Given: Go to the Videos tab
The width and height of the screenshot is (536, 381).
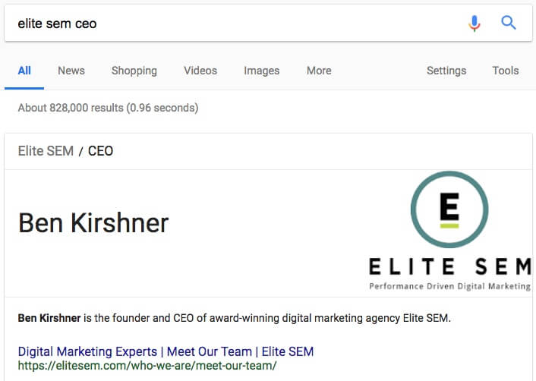Looking at the screenshot, I should pyautogui.click(x=200, y=71).
